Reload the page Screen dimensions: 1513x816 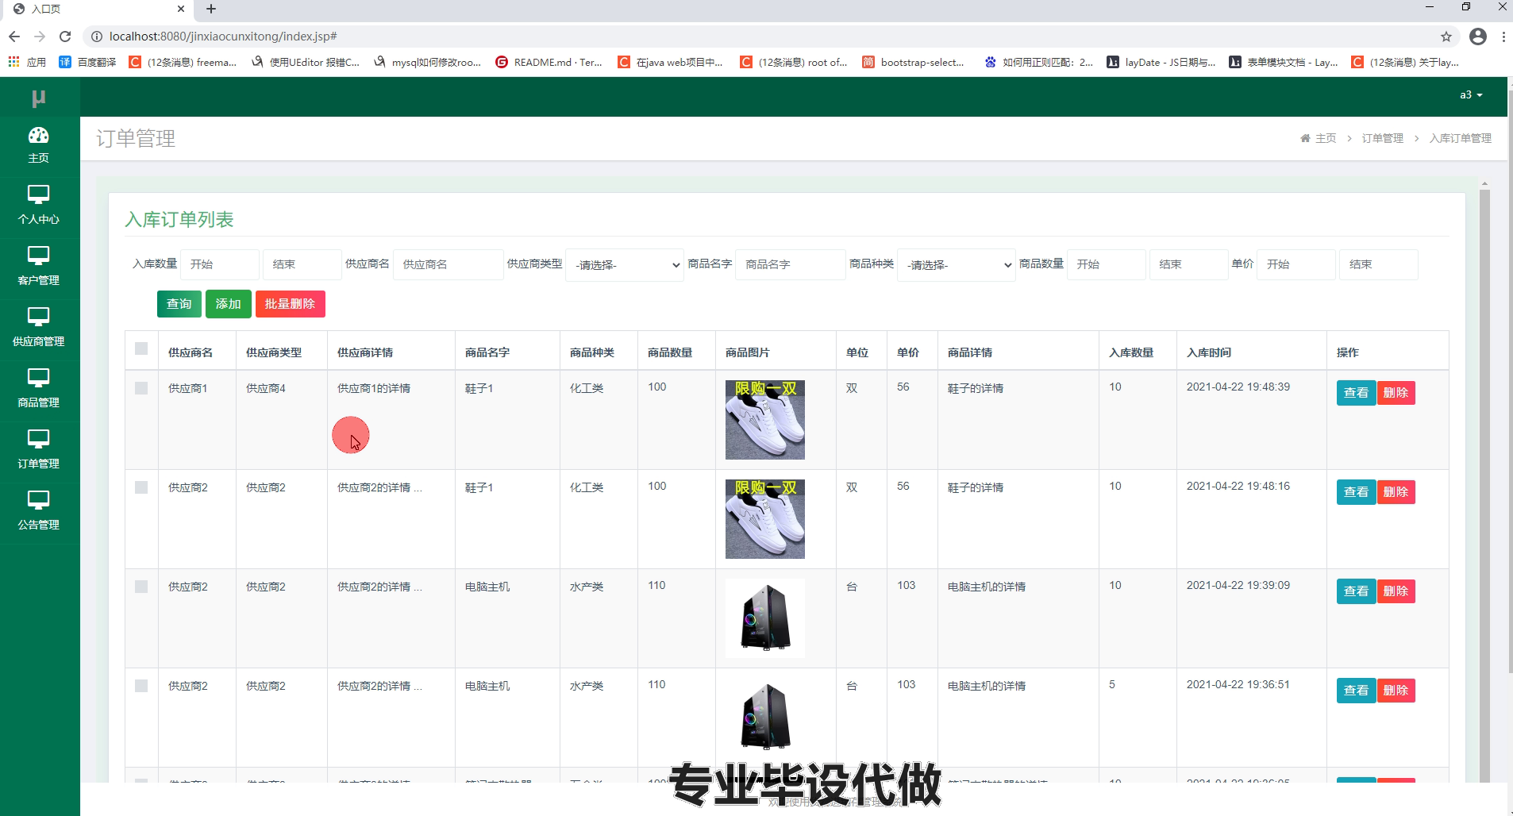coord(65,37)
